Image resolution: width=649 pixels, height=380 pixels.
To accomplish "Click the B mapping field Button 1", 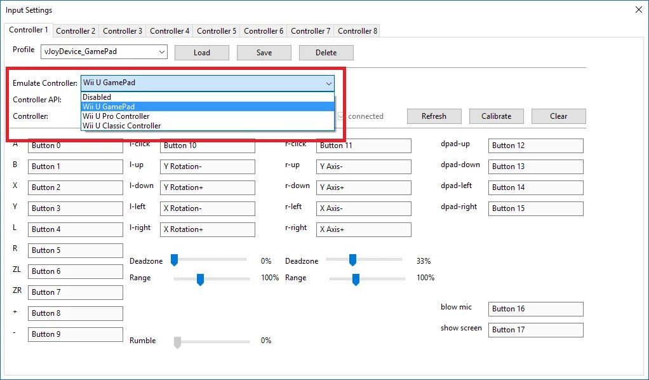I will click(76, 166).
